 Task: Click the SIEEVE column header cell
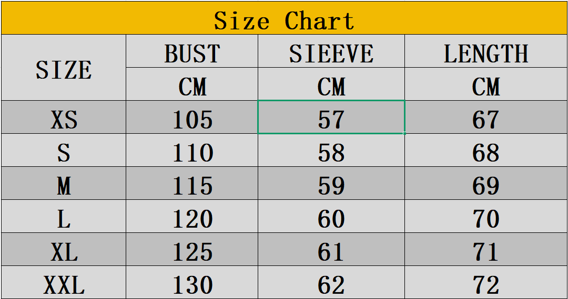331,52
